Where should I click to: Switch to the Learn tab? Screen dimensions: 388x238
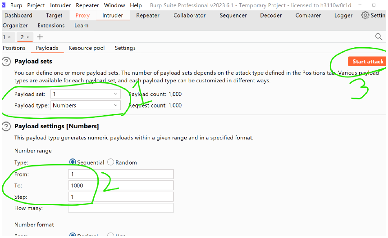[x=82, y=26]
